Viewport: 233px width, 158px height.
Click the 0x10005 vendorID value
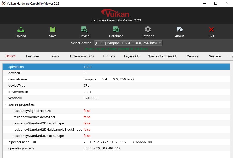pos(90,98)
